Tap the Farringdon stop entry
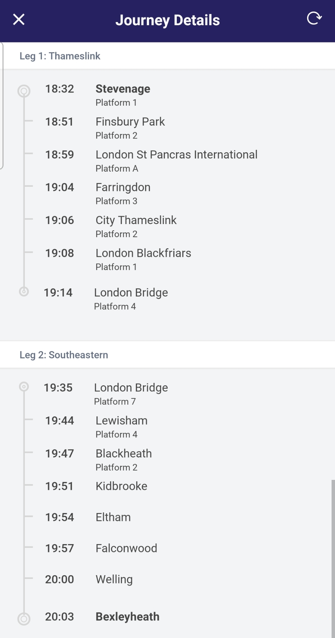This screenshot has height=638, width=335. [x=123, y=187]
